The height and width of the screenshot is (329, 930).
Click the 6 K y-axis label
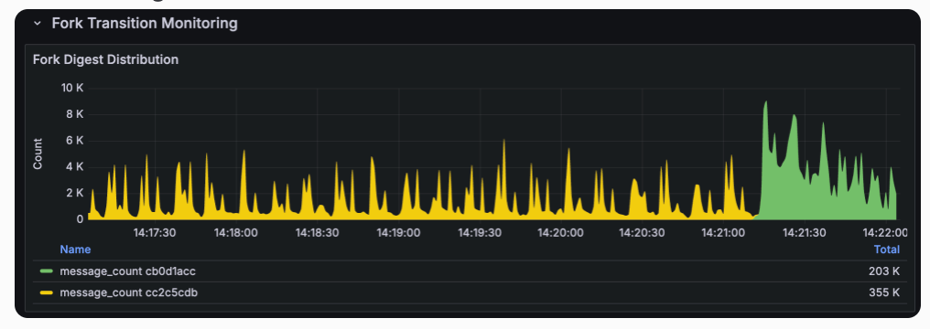75,141
